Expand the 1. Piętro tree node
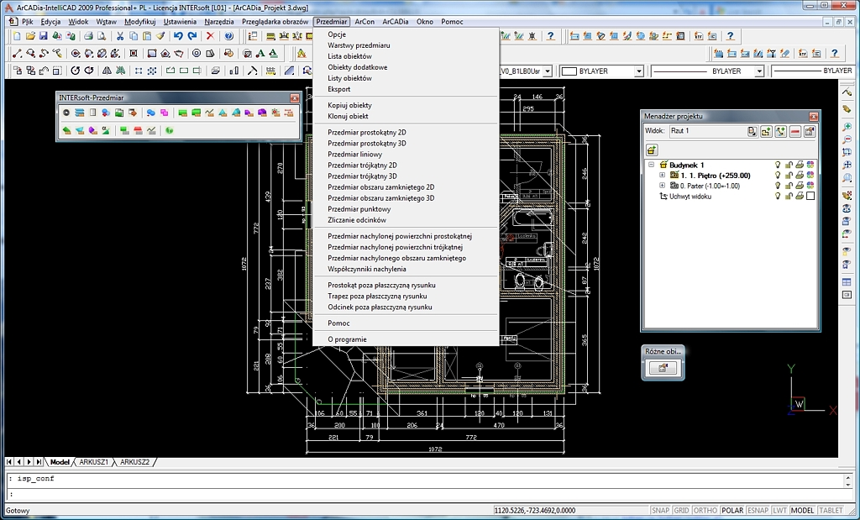The height and width of the screenshot is (520, 860). (662, 176)
